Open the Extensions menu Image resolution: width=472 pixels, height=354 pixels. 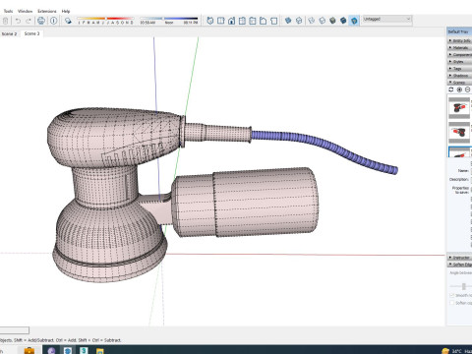click(x=47, y=11)
